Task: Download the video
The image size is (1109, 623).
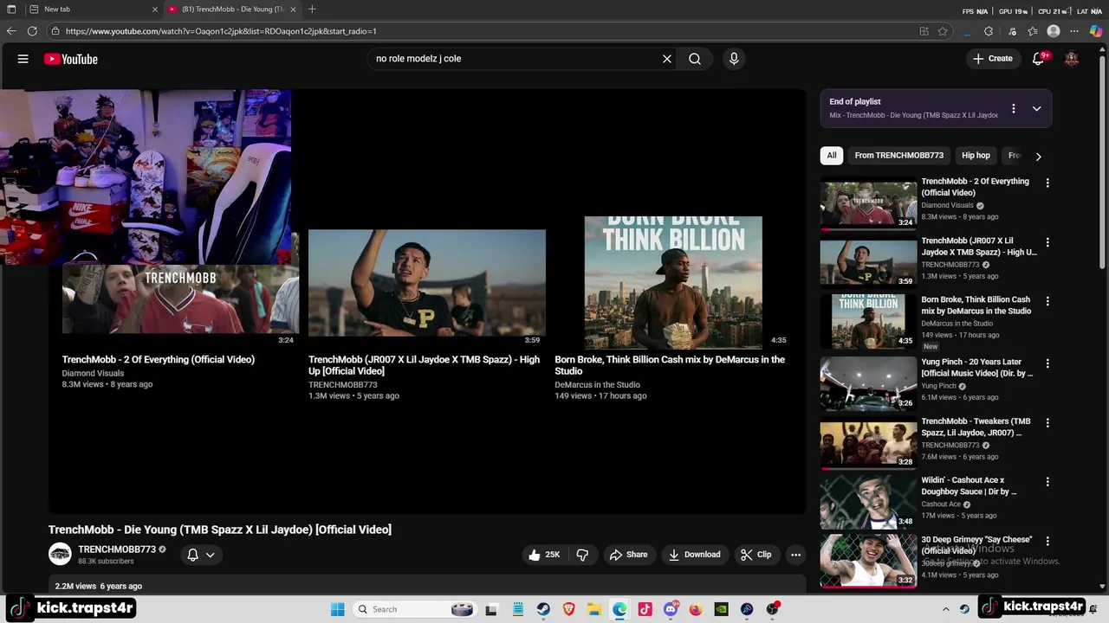Action: [694, 555]
